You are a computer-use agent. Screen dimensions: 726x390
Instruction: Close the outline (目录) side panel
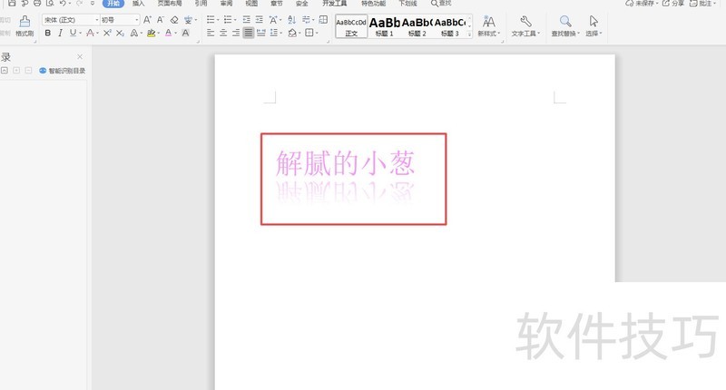click(x=80, y=56)
